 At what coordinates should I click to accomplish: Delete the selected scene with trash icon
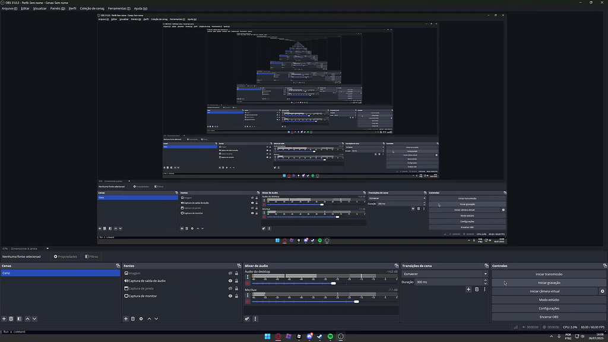[x=11, y=319]
